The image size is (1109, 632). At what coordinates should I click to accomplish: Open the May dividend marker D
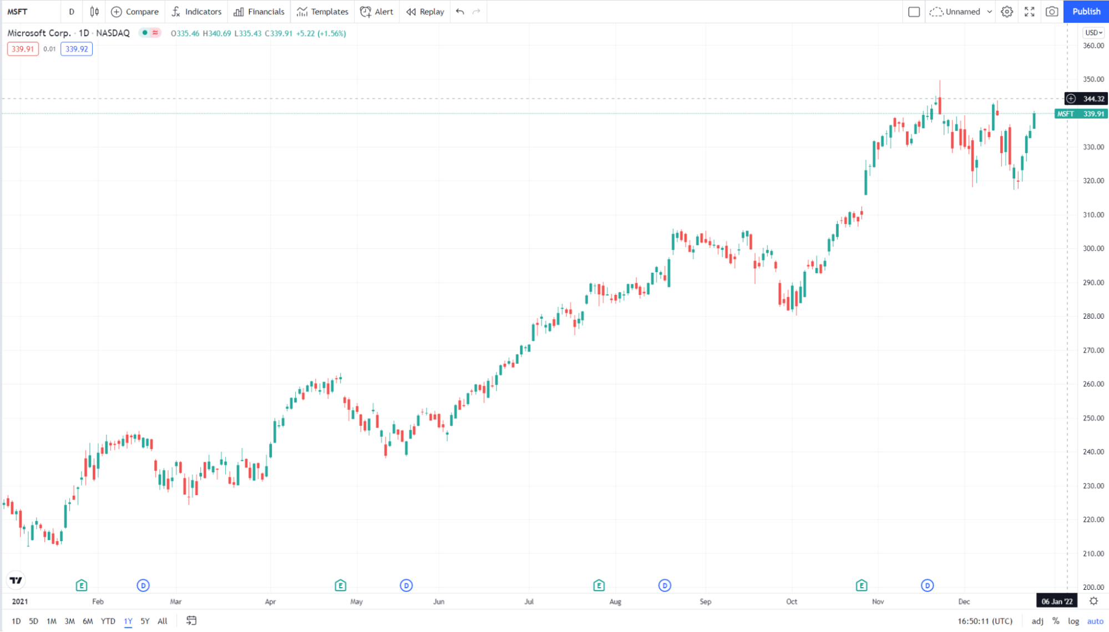click(406, 585)
